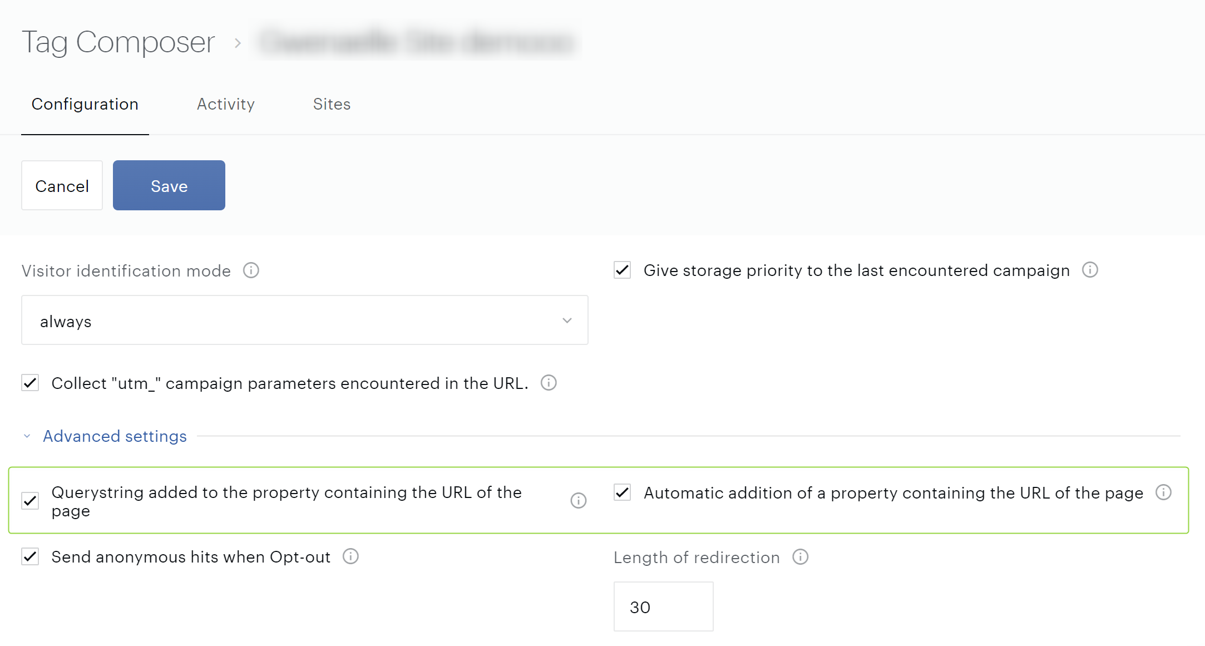The height and width of the screenshot is (646, 1205).
Task: Click info icon next to storage priority option
Action: click(1090, 270)
